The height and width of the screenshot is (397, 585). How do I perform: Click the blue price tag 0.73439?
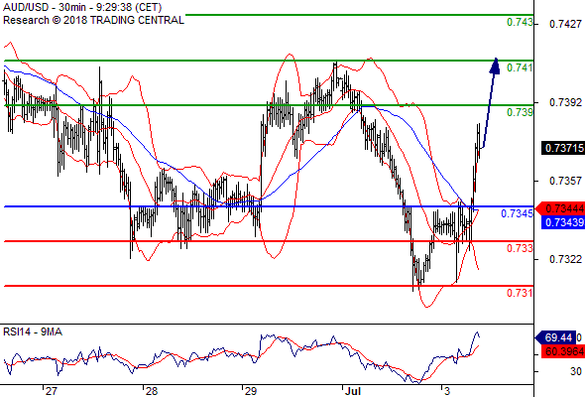pos(563,222)
